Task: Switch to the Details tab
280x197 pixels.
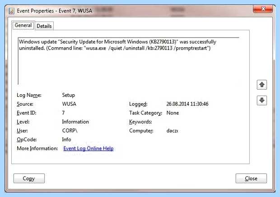Action: [44, 26]
